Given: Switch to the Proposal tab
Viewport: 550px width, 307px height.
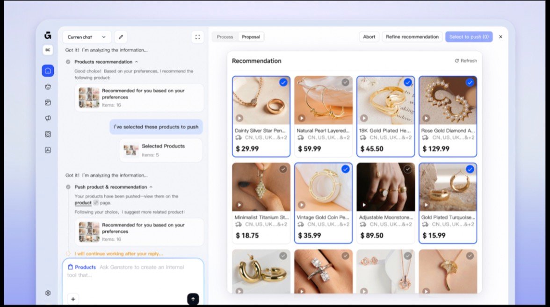Looking at the screenshot, I should click(x=251, y=37).
